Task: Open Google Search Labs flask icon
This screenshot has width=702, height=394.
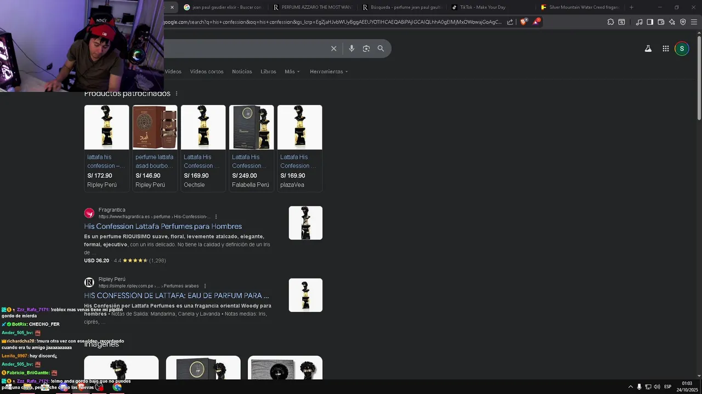Action: pos(648,49)
